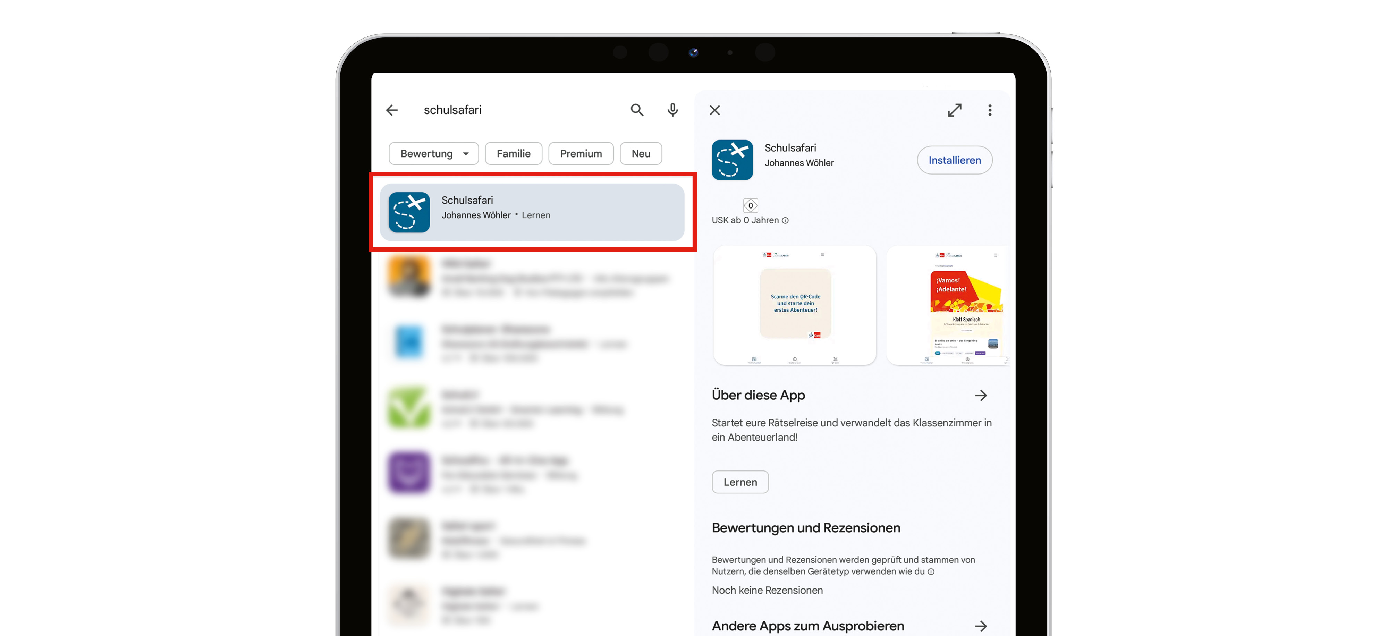Open the Über diese App heading
This screenshot has width=1388, height=636.
click(x=758, y=395)
